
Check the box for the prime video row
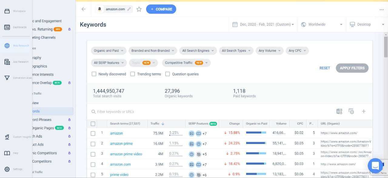(93, 175)
